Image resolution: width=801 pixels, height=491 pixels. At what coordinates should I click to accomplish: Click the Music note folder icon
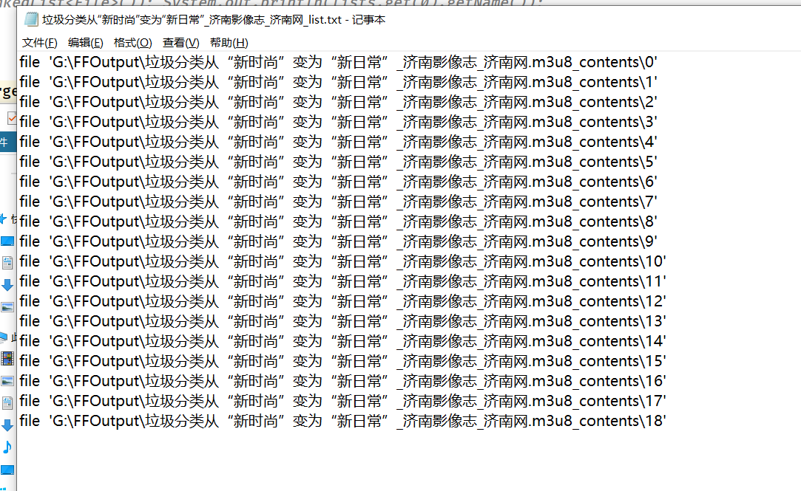[x=7, y=447]
